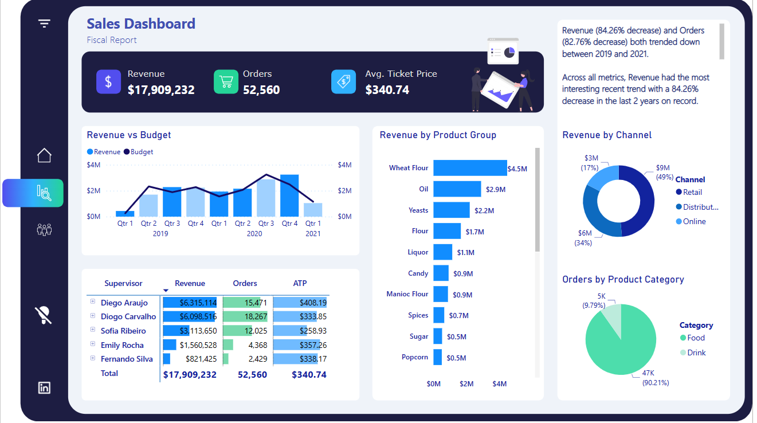Viewport: 757px width, 423px height.
Task: Toggle the Budget legend item in chart
Action: 138,152
